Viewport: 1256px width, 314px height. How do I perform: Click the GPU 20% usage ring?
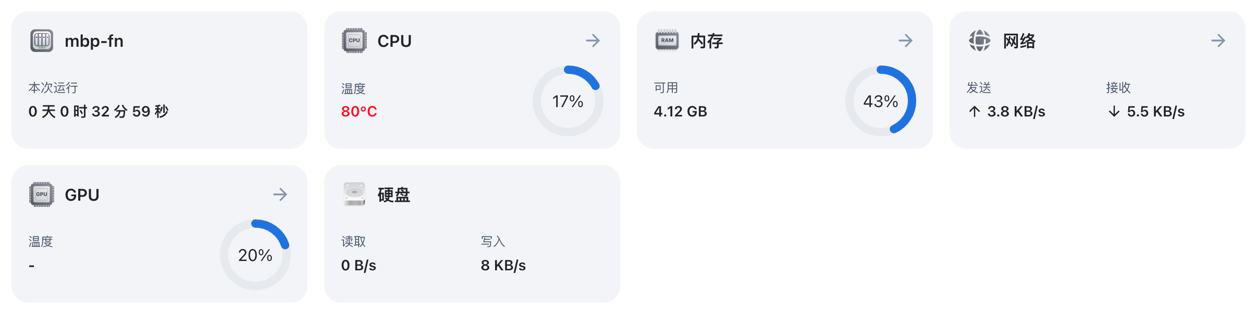tap(255, 255)
